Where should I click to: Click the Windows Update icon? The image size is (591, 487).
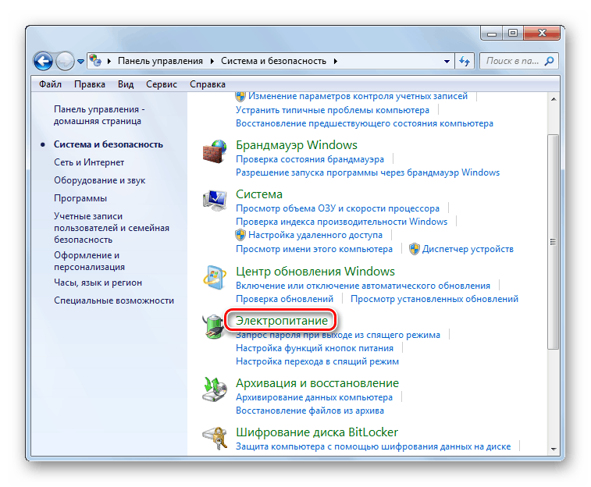point(215,278)
